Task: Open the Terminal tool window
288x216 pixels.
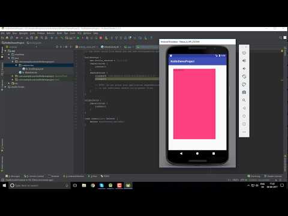Action: point(53,176)
